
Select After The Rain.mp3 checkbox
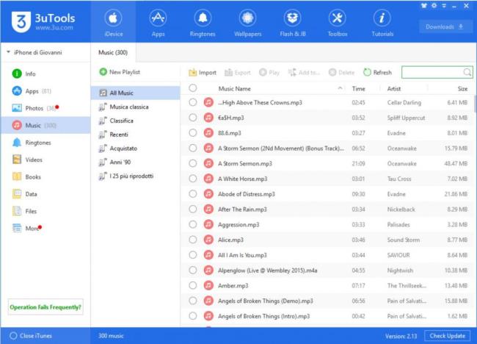point(192,209)
